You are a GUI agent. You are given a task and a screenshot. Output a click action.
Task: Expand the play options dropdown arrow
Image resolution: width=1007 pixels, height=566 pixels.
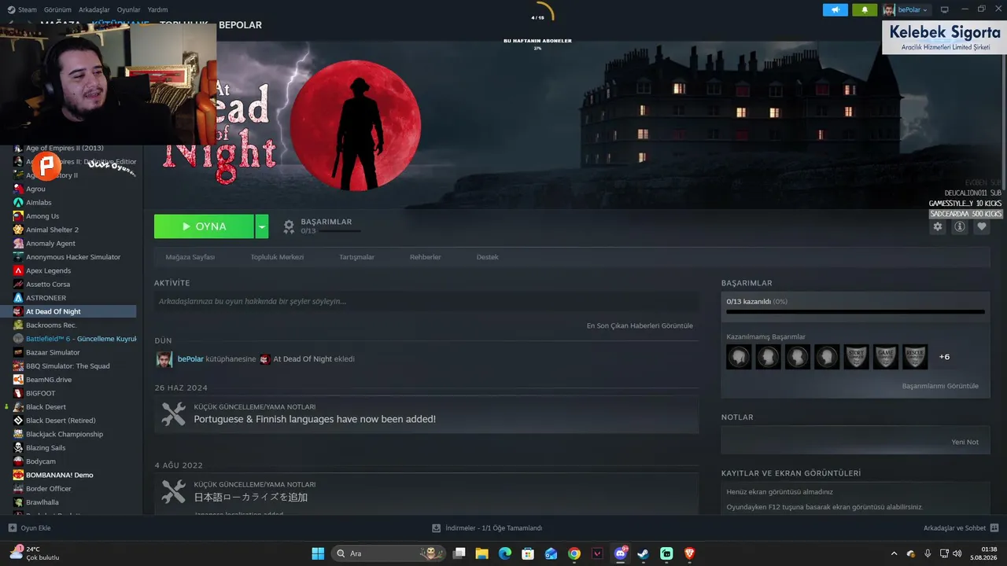point(262,226)
